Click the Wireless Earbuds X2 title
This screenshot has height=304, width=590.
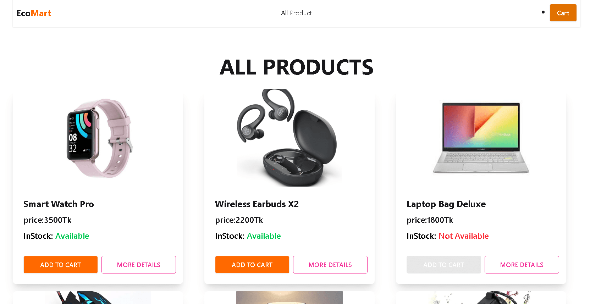pos(257,204)
